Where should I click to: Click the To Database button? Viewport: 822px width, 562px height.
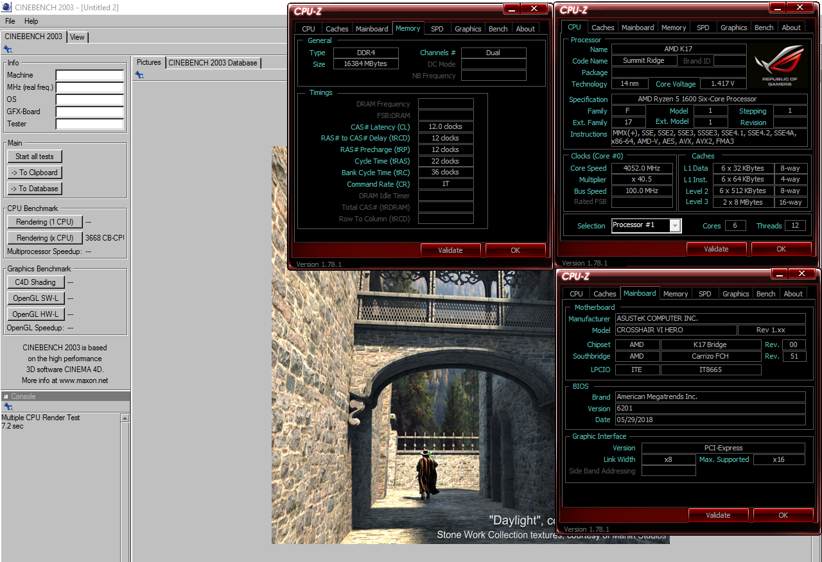coord(35,189)
